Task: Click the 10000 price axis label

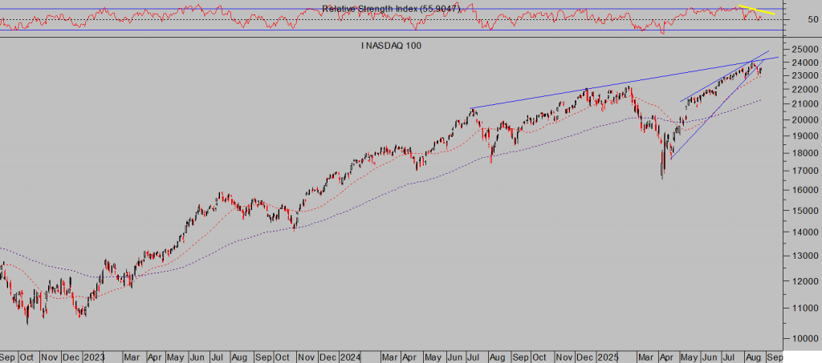Action: click(x=798, y=338)
